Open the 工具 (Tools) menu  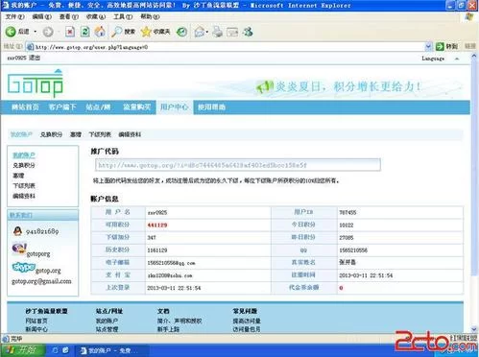pyautogui.click(x=123, y=16)
